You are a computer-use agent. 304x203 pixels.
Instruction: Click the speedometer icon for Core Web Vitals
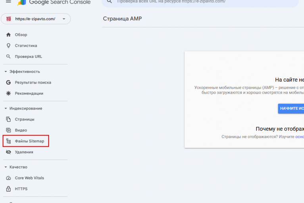click(8, 178)
